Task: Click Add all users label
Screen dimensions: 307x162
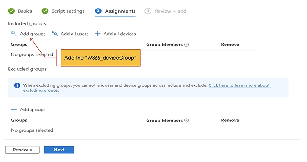Action: click(x=74, y=34)
